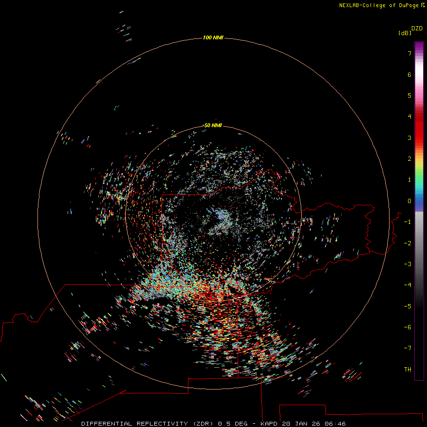Click the 0.5 DEG elevation text
Viewport: 427px width, 427px height.
point(233,424)
